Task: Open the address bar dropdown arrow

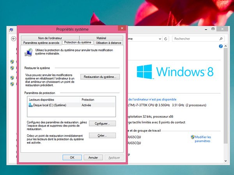Action: [x=160, y=39]
